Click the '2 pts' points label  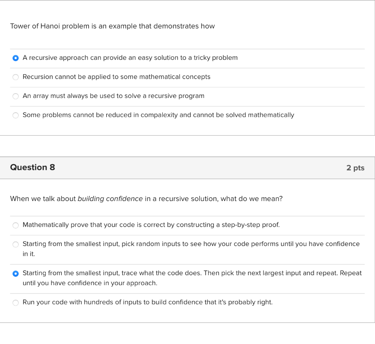click(355, 168)
